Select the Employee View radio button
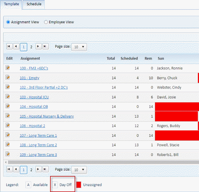The image size is (199, 192). [46, 22]
